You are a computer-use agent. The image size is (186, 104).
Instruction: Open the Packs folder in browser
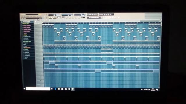coord(26,46)
